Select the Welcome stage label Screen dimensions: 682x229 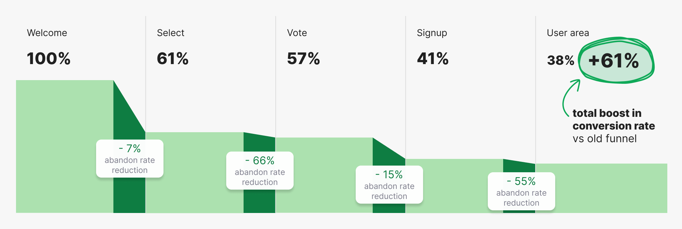click(47, 33)
